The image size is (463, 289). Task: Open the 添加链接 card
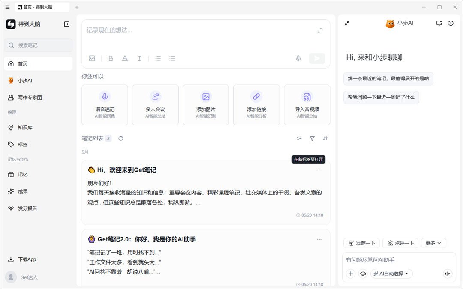coord(256,105)
